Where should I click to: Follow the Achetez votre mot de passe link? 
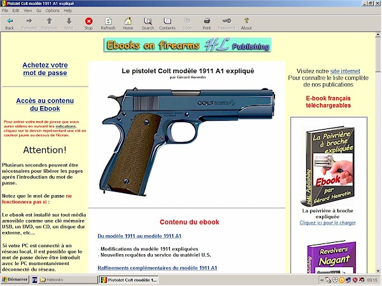click(45, 69)
